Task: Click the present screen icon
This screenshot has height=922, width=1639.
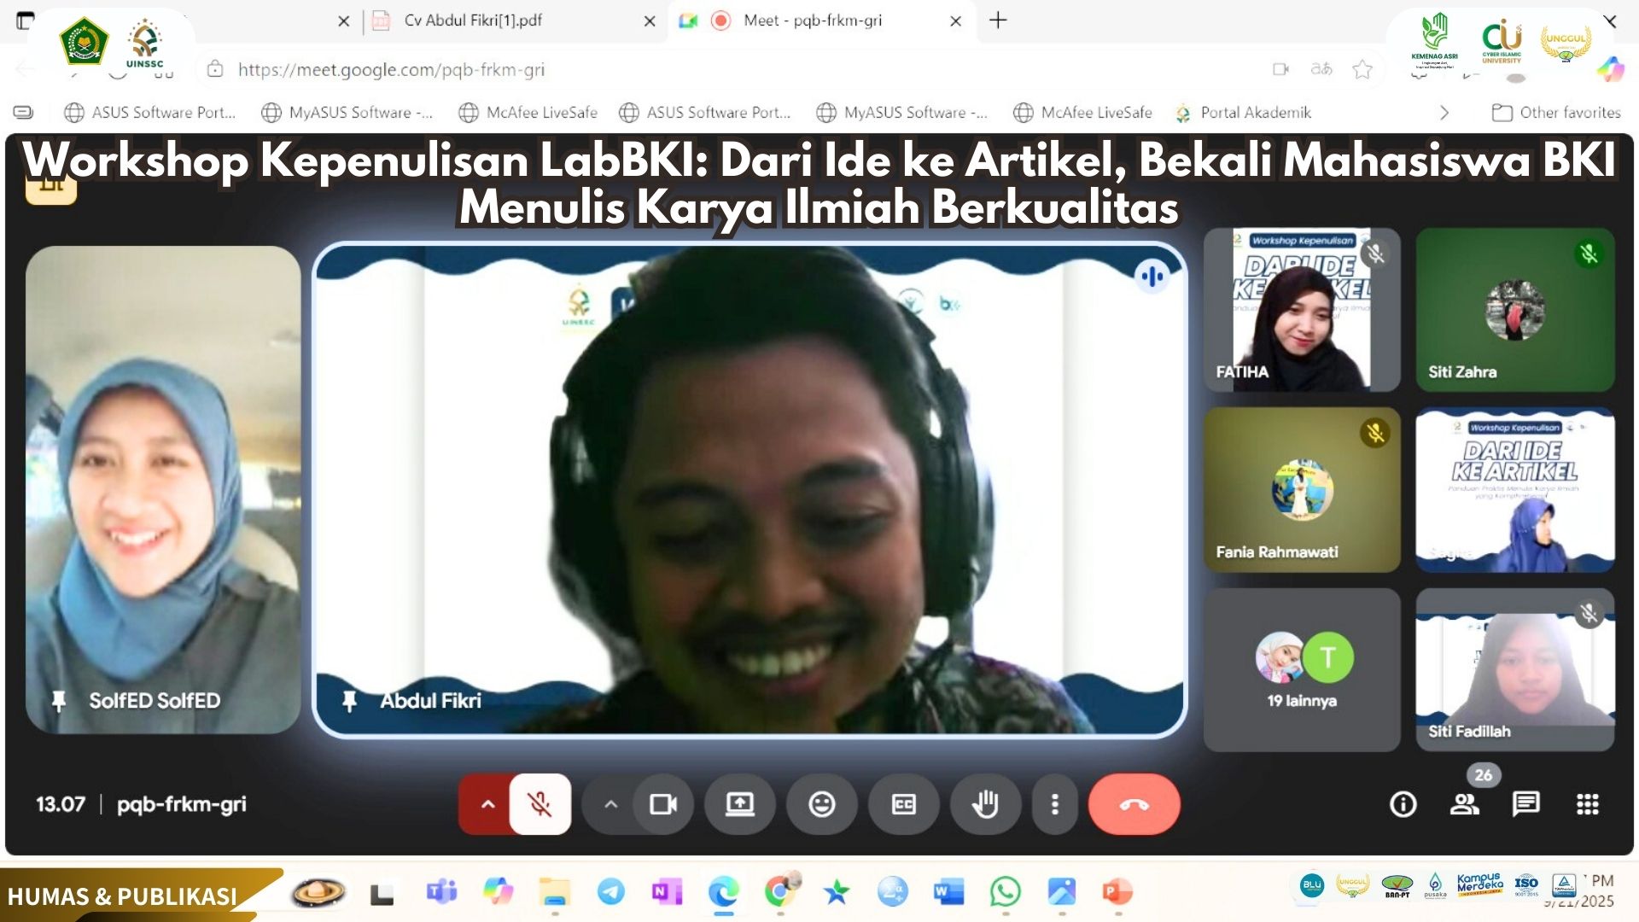Action: tap(739, 804)
